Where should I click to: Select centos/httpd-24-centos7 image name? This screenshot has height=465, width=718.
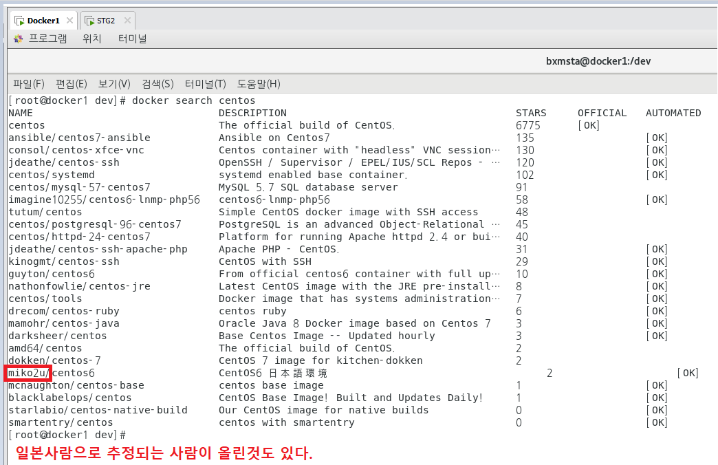coord(79,237)
